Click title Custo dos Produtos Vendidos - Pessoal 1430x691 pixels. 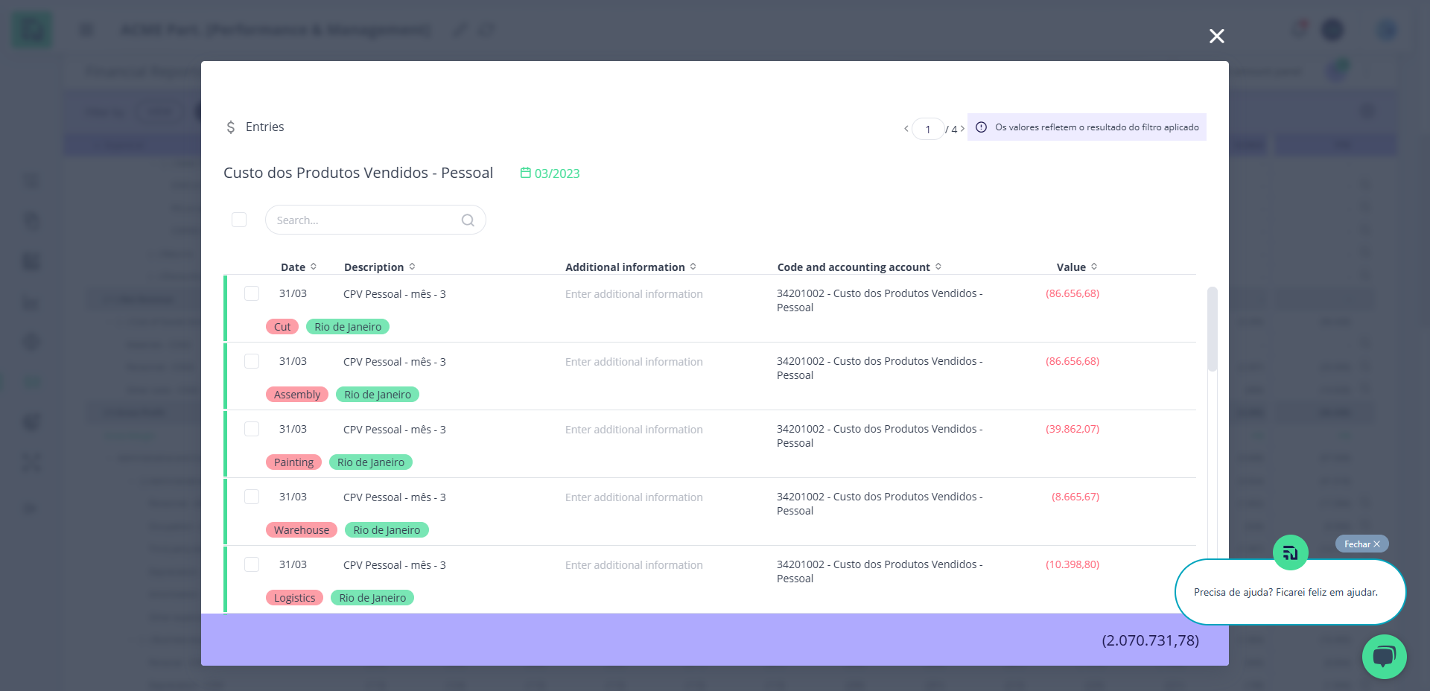click(358, 173)
